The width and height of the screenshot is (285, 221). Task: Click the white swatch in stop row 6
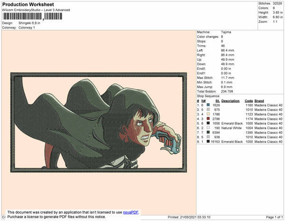[208, 128]
